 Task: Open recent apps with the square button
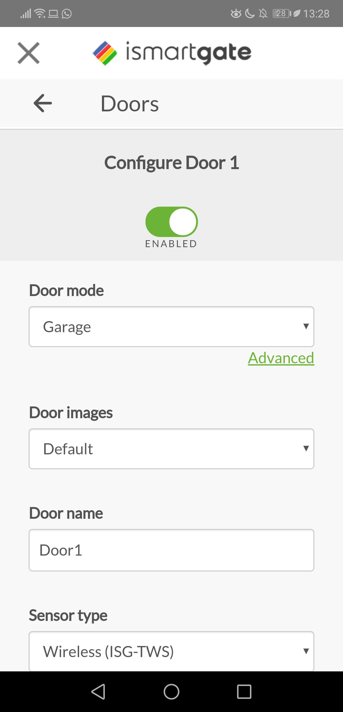point(244,691)
